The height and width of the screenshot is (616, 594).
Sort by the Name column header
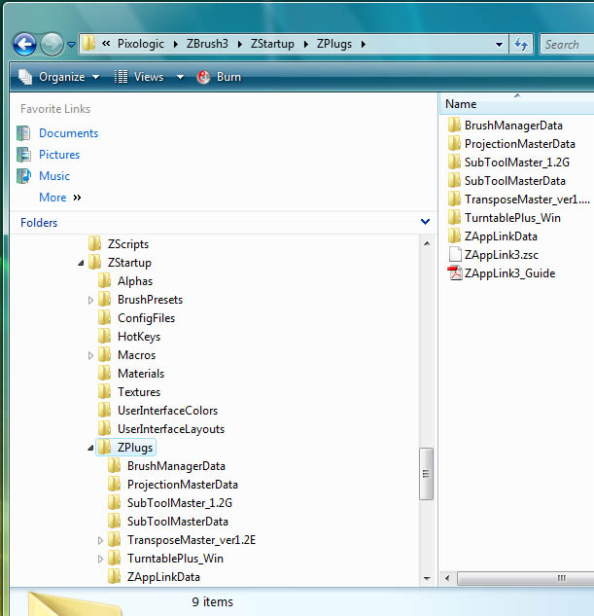(x=517, y=104)
